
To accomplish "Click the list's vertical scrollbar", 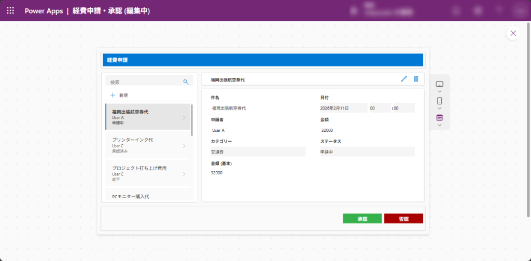I will point(192,119).
